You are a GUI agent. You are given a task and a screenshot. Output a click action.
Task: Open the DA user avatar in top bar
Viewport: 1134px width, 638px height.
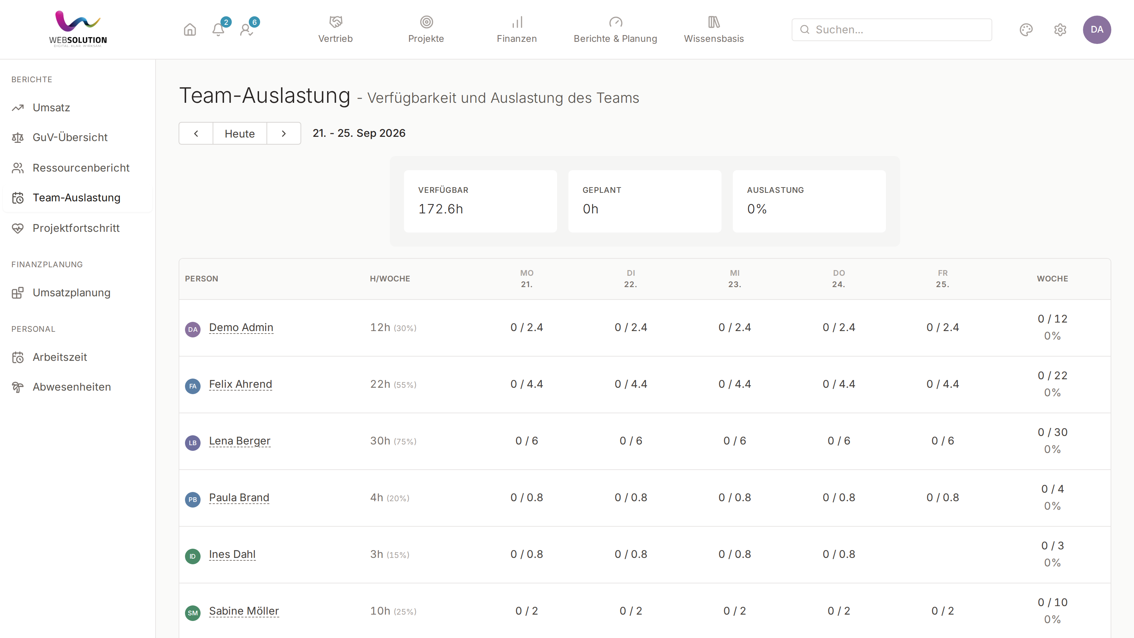1096,29
